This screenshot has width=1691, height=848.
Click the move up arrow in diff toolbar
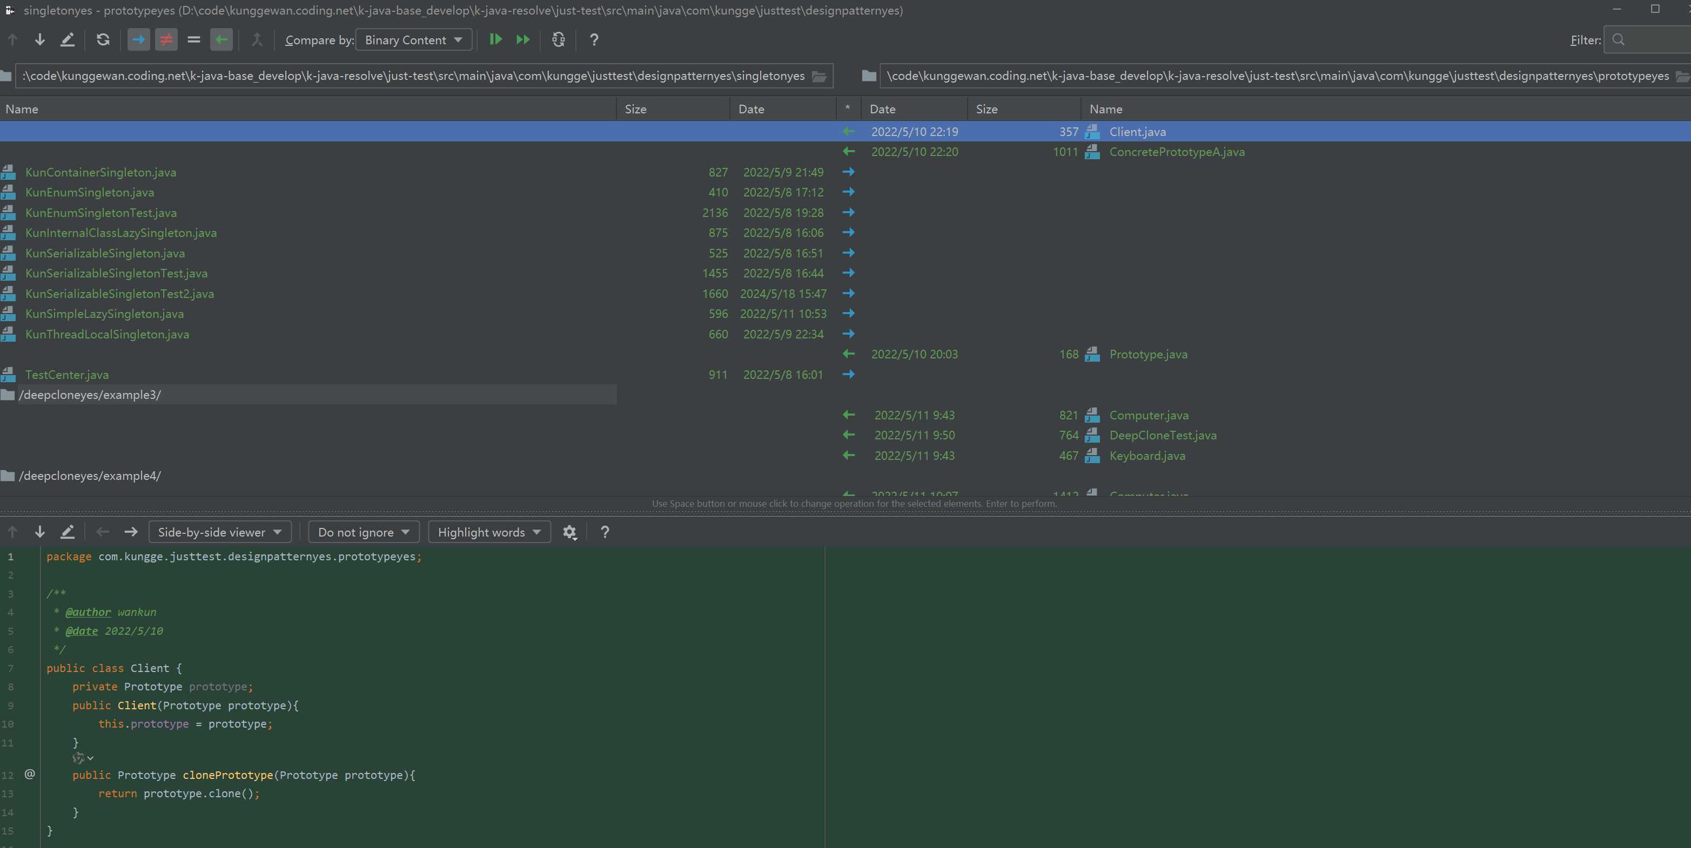click(x=12, y=531)
